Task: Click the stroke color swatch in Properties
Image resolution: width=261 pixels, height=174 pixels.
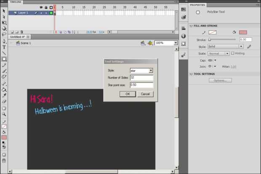Action: coord(213,32)
